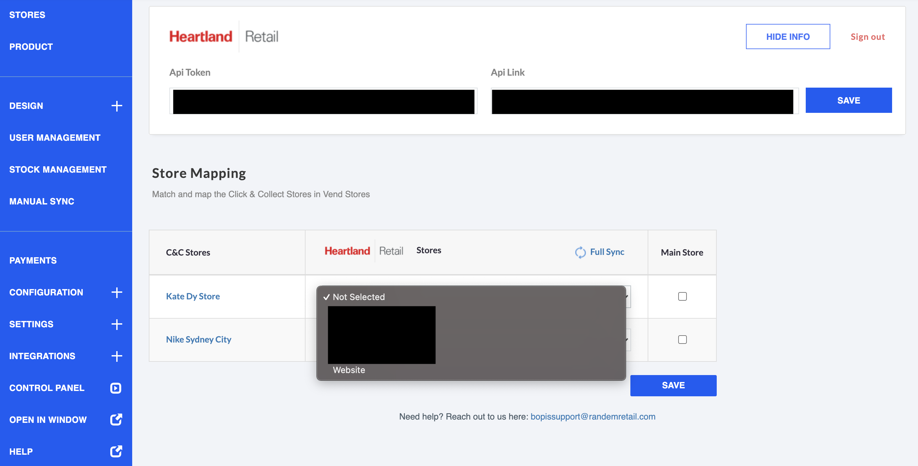
Task: Click the Api Token input field
Action: tap(323, 101)
